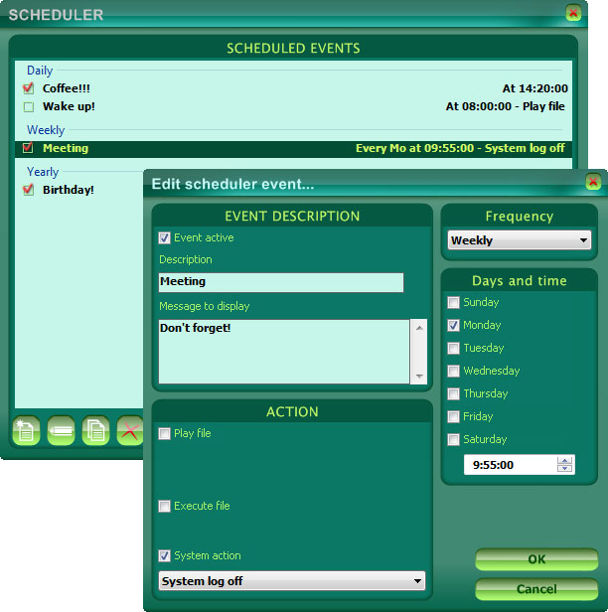The height and width of the screenshot is (612, 608).
Task: Click the Yearly group heading
Action: pos(43,172)
